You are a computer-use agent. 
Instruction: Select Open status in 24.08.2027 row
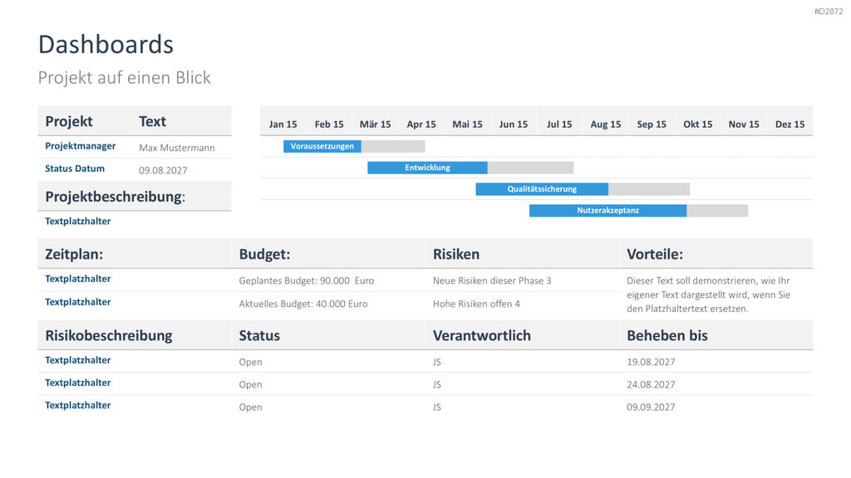pos(250,385)
